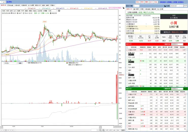Switch to the 分點K線 tab
The image size is (188, 132).
point(17,5)
